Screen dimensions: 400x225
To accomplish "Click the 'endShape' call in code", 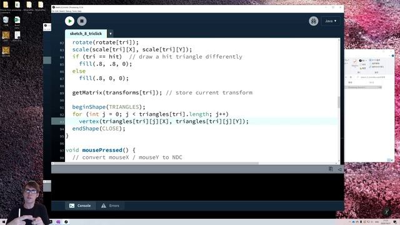I will click(86, 129).
